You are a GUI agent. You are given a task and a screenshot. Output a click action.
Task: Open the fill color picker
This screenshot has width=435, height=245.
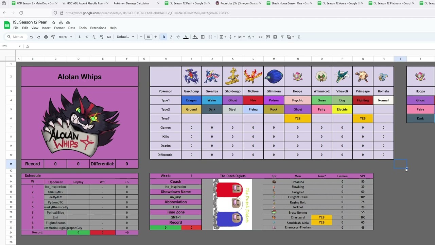pos(195,37)
